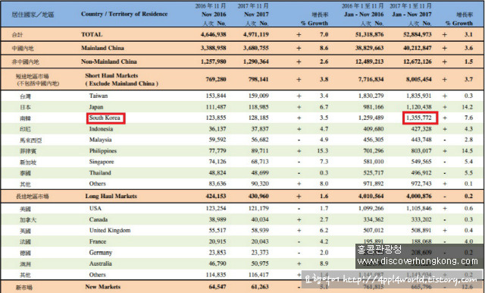Click the Taiwan row label

[99, 96]
